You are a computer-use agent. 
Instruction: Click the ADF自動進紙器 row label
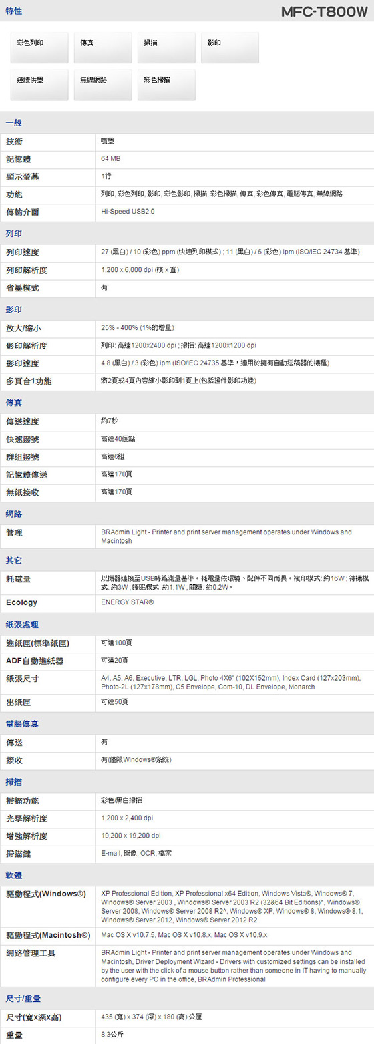click(x=35, y=661)
